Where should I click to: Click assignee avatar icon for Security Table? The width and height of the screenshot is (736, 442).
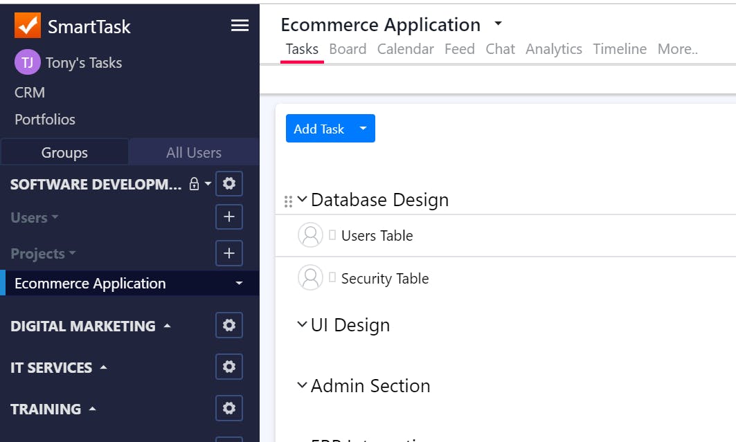(x=310, y=278)
